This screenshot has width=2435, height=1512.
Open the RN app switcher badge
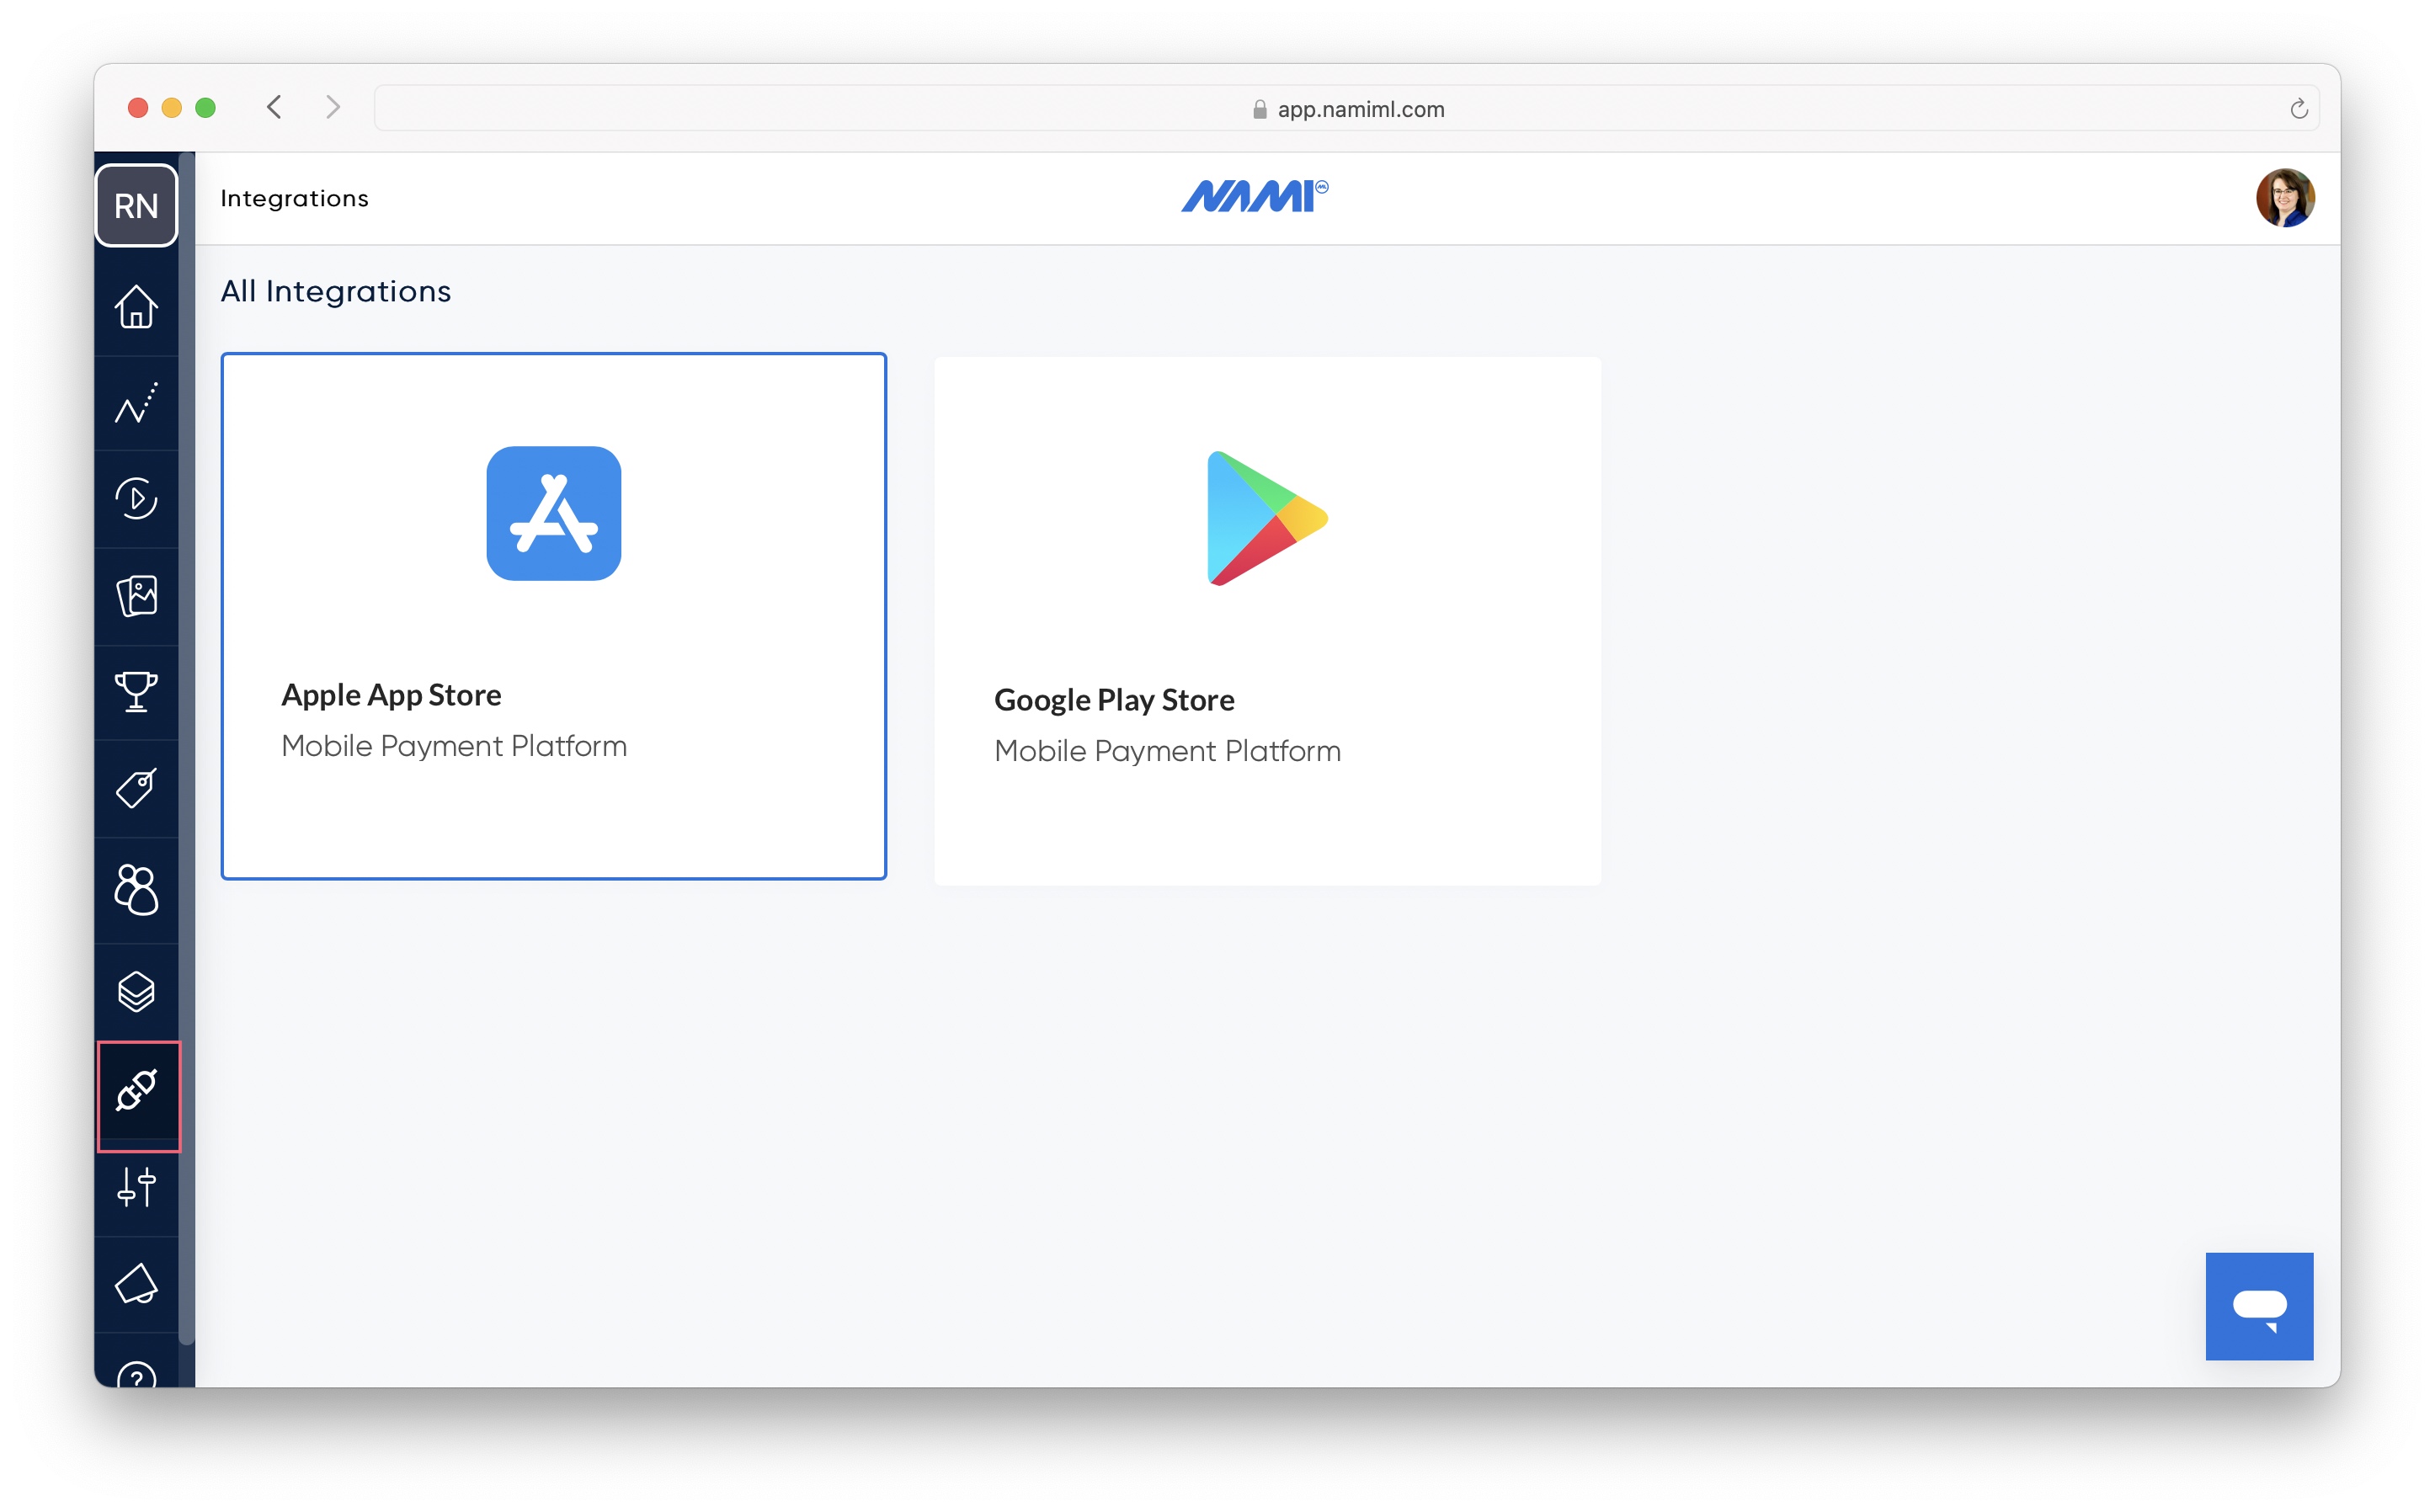(136, 206)
